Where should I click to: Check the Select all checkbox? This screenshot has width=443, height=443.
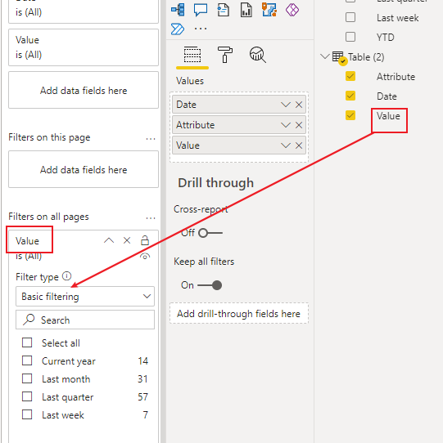(27, 342)
